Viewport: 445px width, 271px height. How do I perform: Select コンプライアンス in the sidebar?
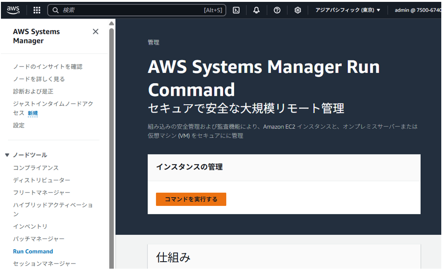pyautogui.click(x=36, y=168)
